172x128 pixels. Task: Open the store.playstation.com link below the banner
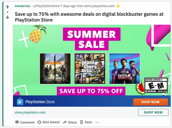pyautogui.click(x=30, y=112)
